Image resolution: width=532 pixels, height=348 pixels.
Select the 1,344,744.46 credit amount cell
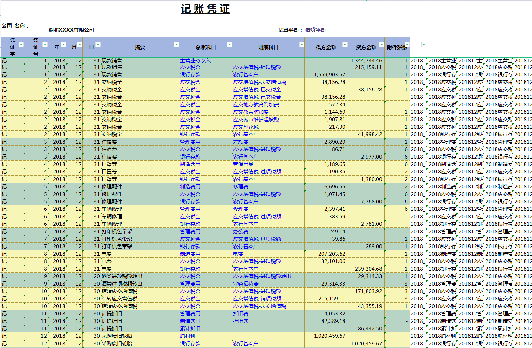click(x=366, y=60)
